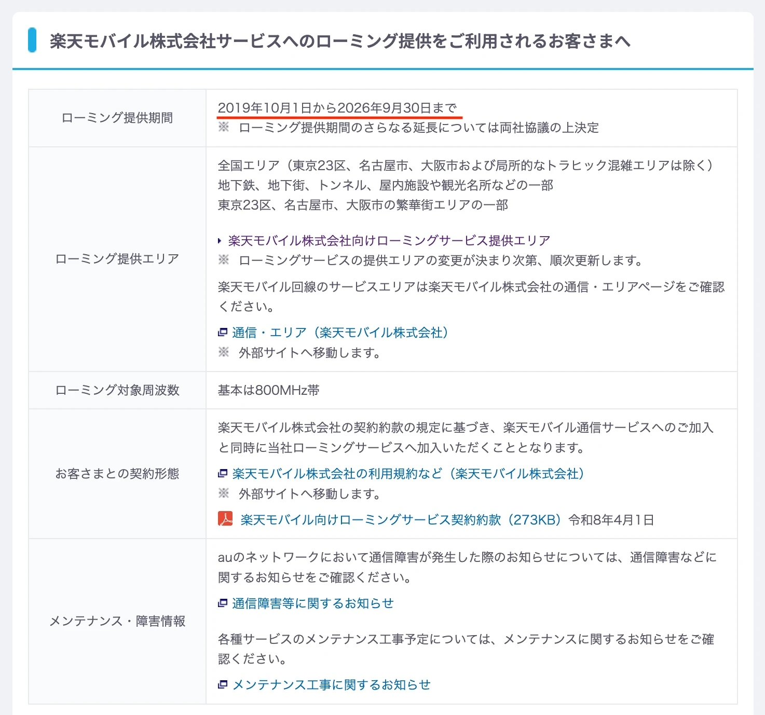This screenshot has height=715, width=765.
Task: Click the お客さまとの契約形態 row label
Action: [x=117, y=474]
